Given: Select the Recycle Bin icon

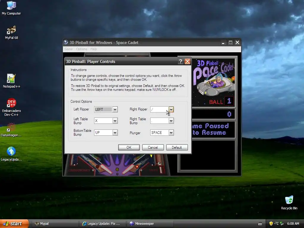Looking at the screenshot, I should [x=289, y=202].
